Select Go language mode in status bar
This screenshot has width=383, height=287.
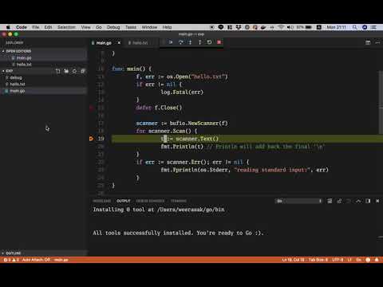(x=358, y=260)
